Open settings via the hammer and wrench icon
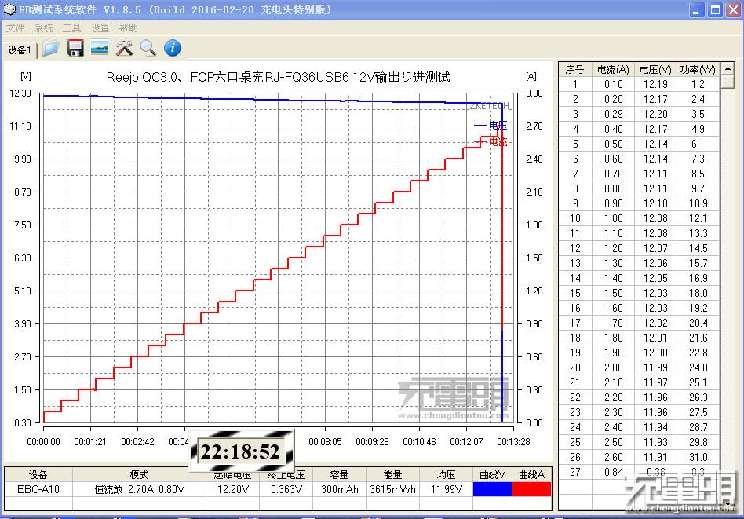 coord(124,49)
